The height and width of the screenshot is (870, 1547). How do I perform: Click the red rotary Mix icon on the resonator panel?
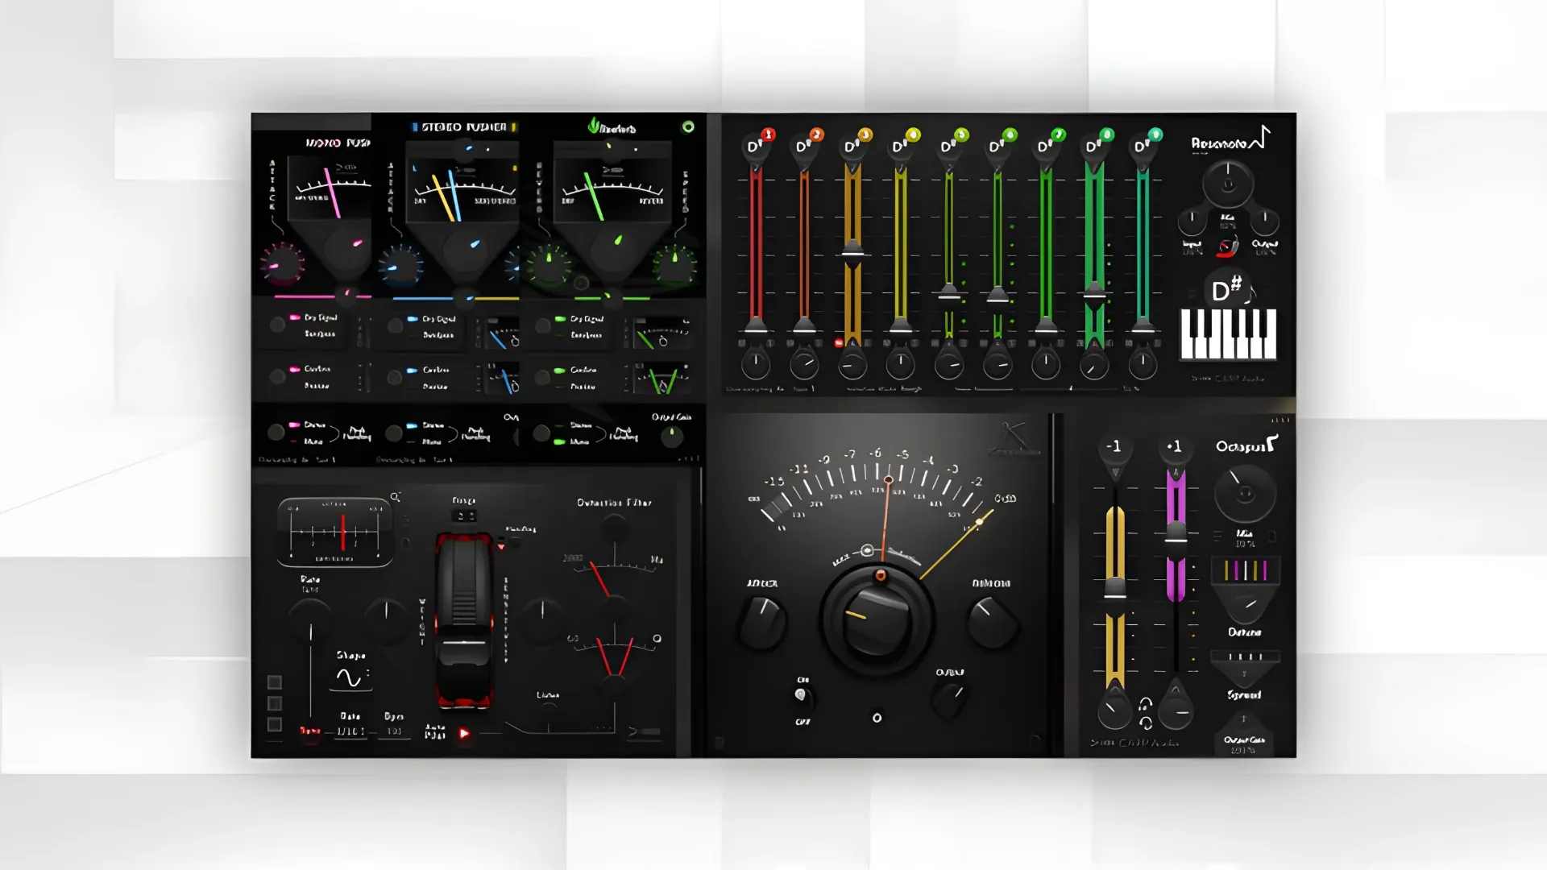coord(1226,246)
